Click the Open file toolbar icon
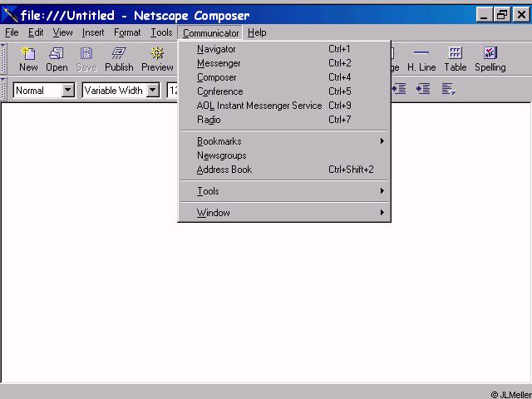 (x=57, y=59)
